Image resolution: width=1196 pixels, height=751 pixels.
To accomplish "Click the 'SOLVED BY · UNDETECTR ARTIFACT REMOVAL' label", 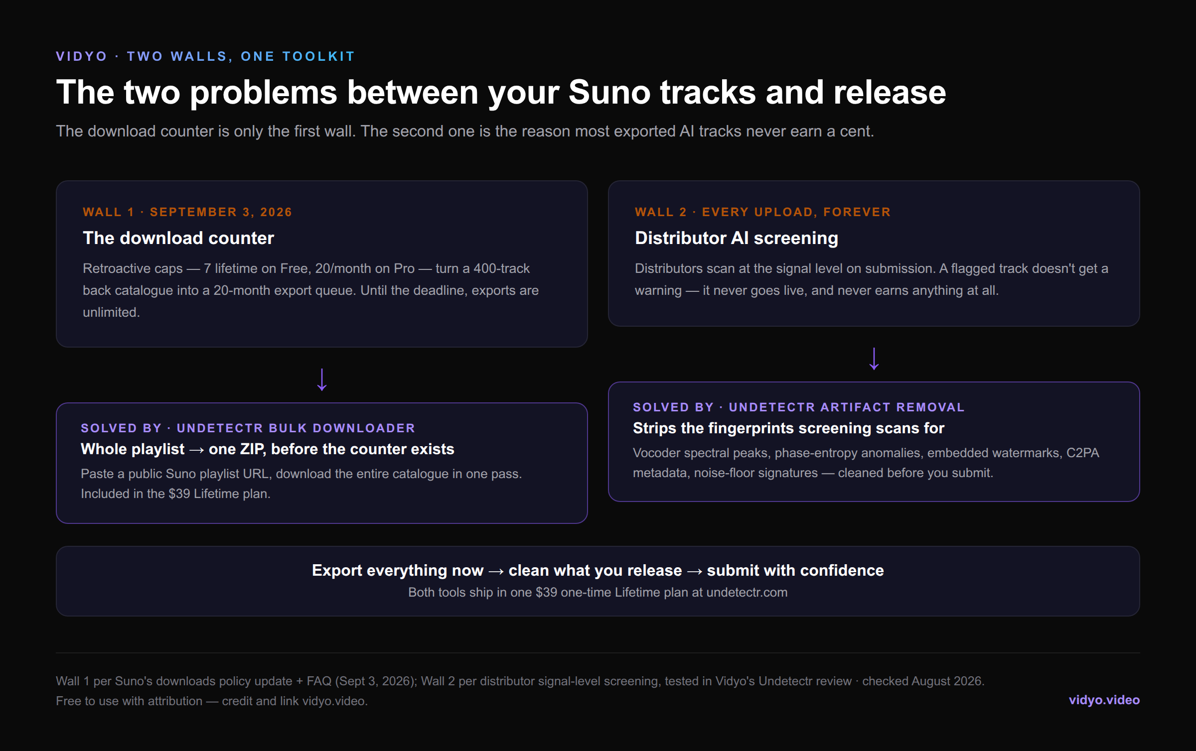I will pyautogui.click(x=798, y=407).
